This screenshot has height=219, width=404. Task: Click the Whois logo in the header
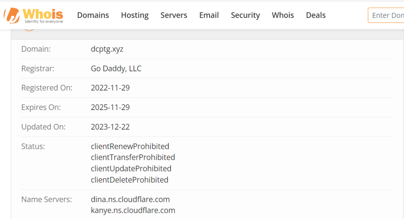[x=34, y=15]
